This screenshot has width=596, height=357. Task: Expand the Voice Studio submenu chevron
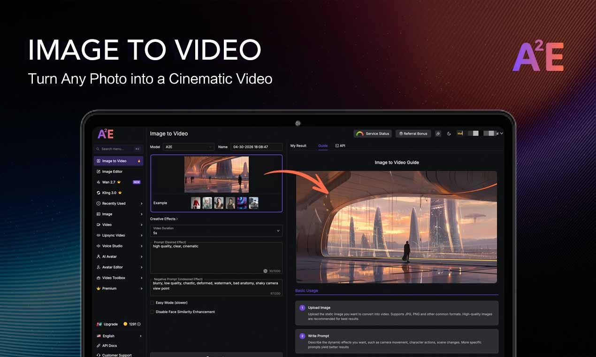(x=141, y=246)
